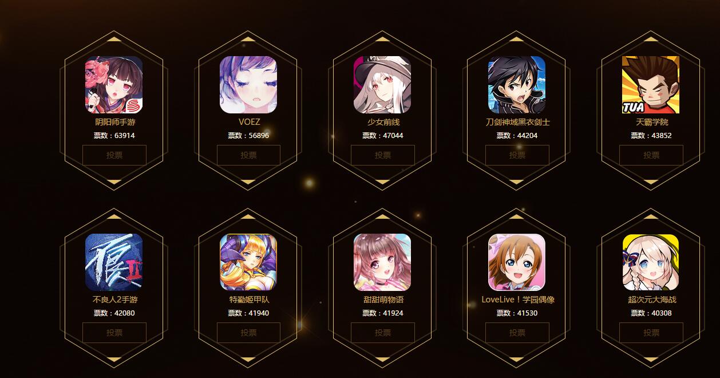
Task: Open the 天霸学院 TUA icon
Action: tap(651, 85)
